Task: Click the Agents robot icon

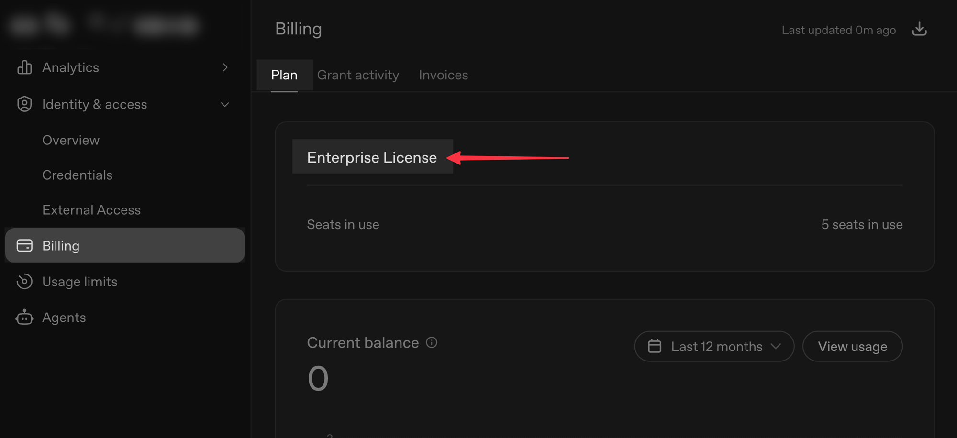Action: [24, 318]
